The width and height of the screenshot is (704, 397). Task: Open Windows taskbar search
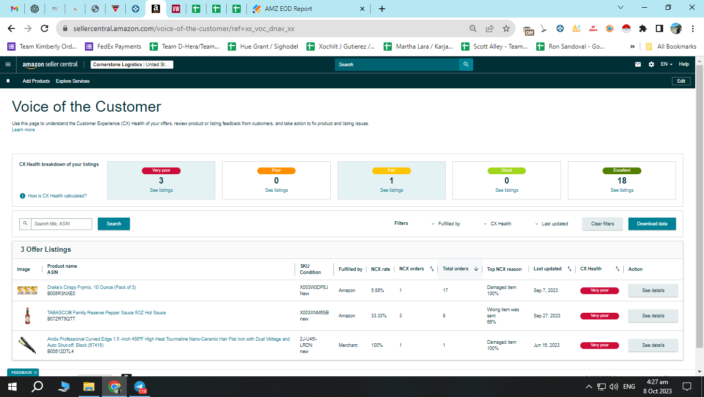(37, 387)
